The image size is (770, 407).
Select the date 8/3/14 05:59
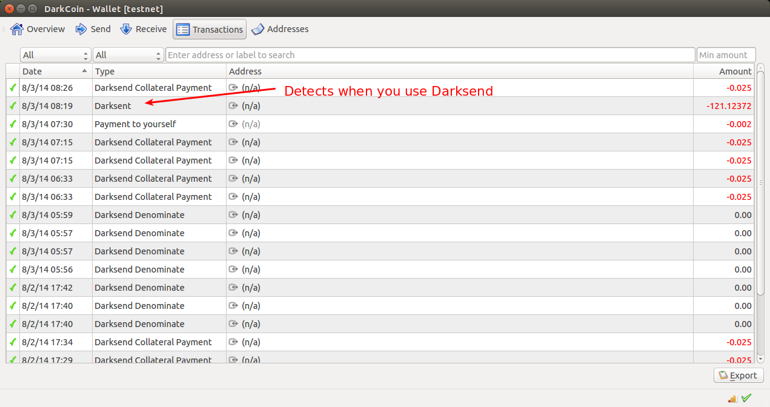coord(47,215)
